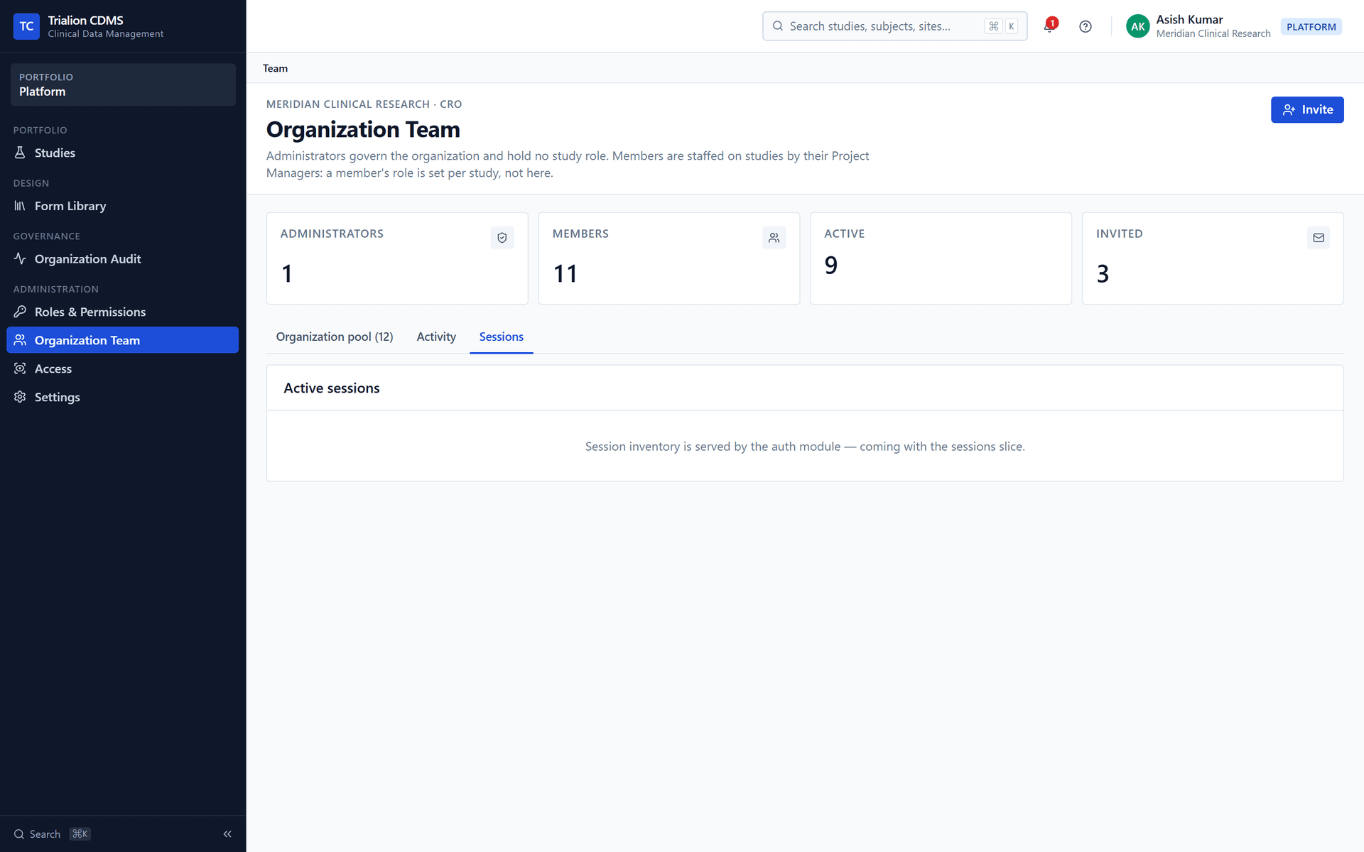Click the Invite button
Viewport: 1364px width, 852px height.
(1306, 109)
